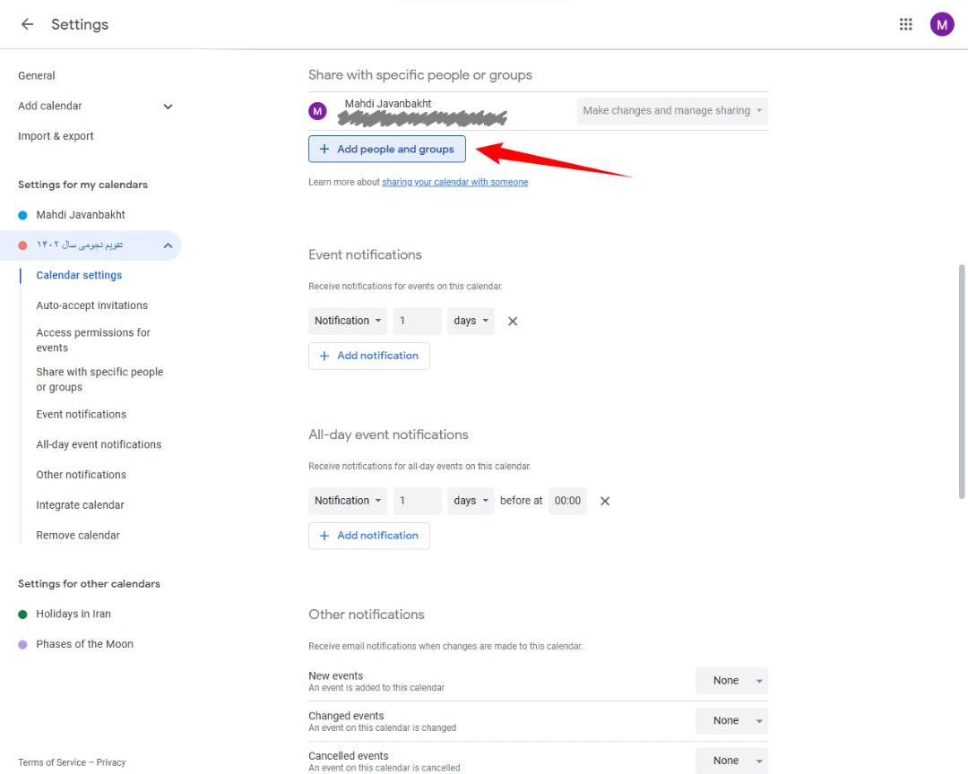Image resolution: width=968 pixels, height=774 pixels.
Task: Click the blue Mahdi Javanbakht calendar dot
Action: point(22,215)
